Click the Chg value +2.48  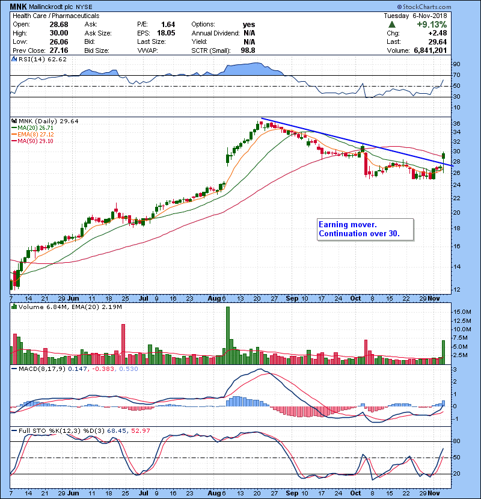(x=437, y=33)
